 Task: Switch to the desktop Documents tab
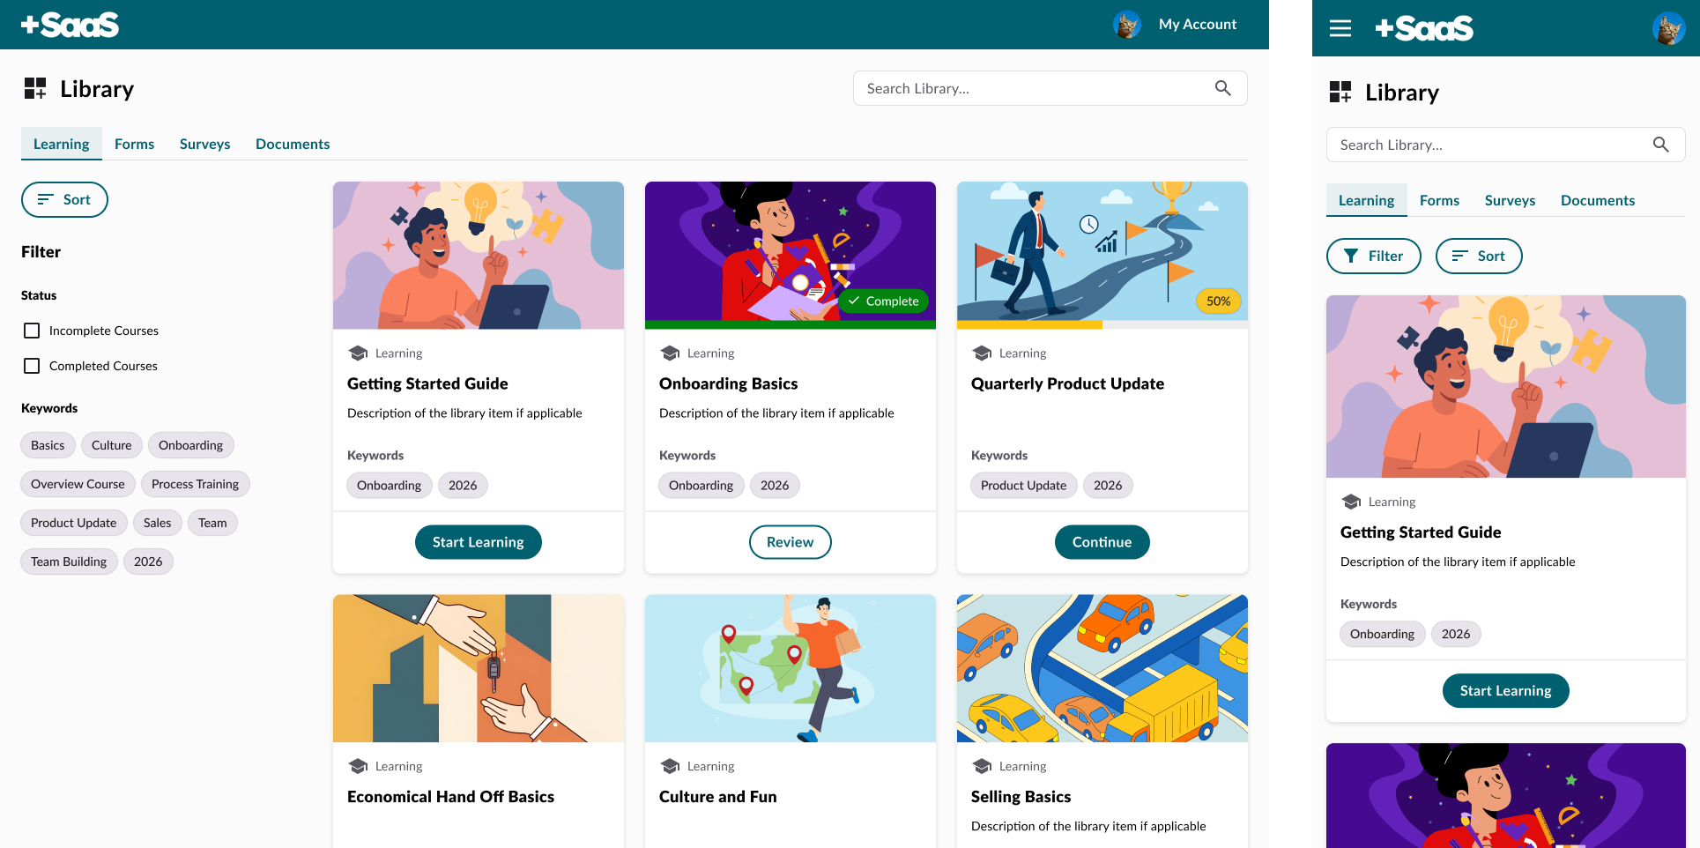293,144
